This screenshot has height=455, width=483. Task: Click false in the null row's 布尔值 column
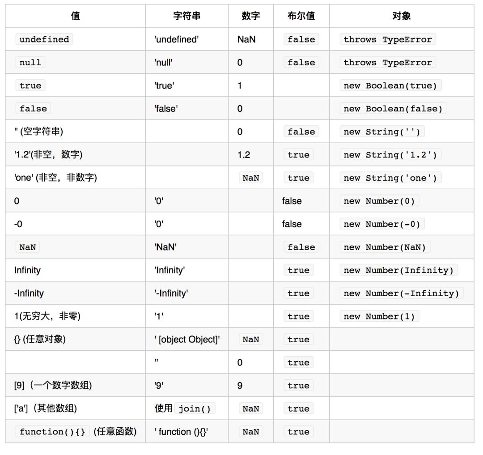301,62
